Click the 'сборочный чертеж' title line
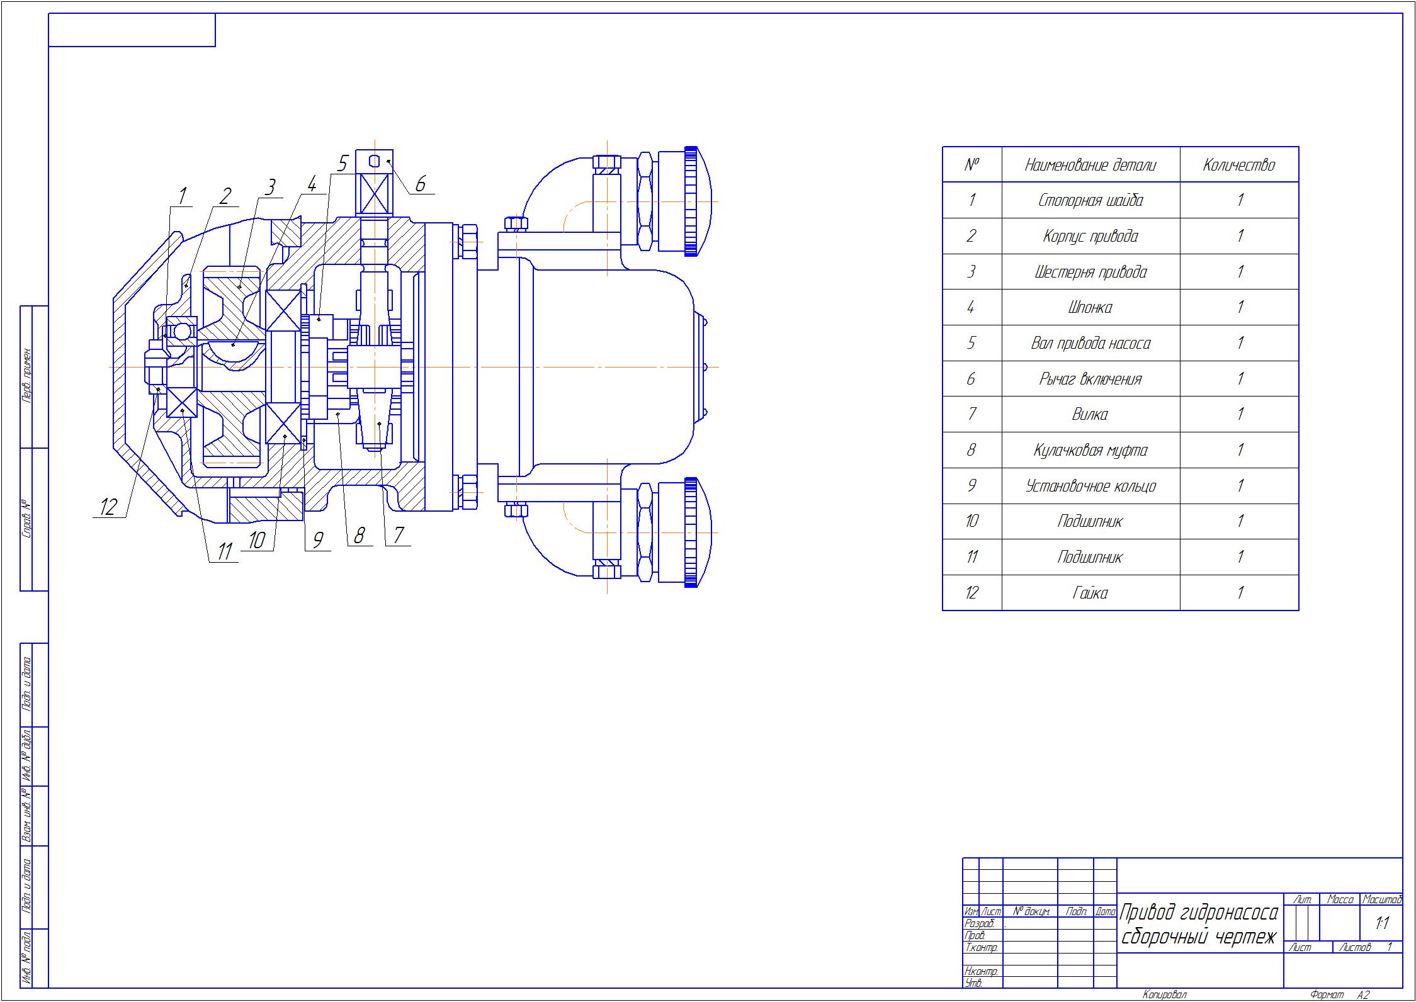Screen dimensions: 1416x1002 point(1199,937)
